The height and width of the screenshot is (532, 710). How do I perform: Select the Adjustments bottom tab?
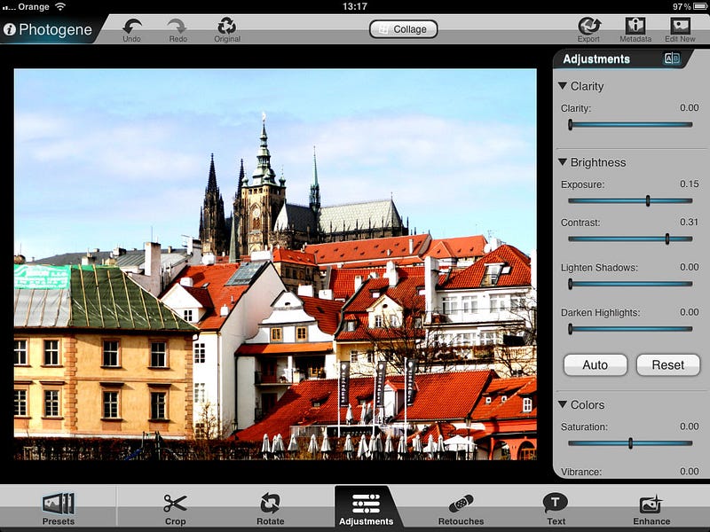click(366, 508)
